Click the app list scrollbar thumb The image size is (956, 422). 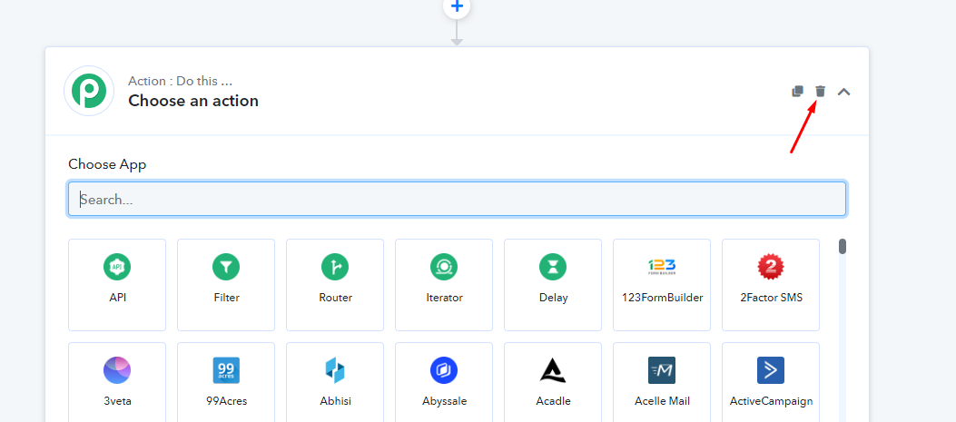tap(842, 246)
